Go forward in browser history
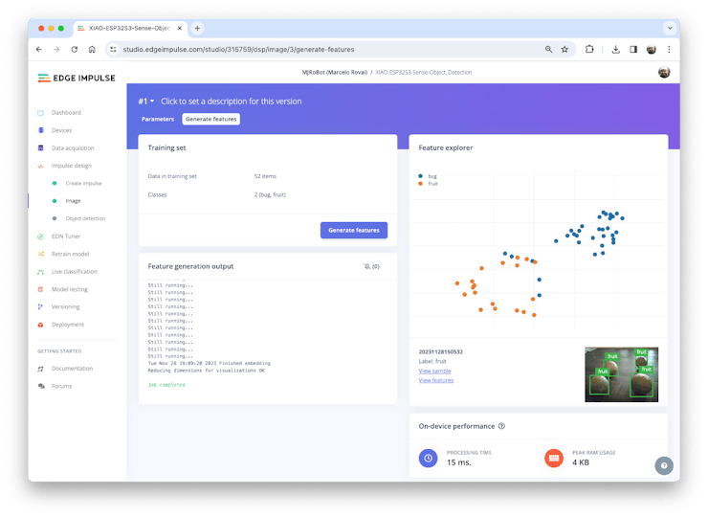 56,49
